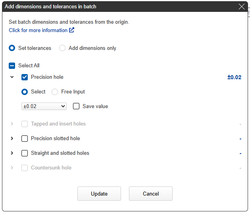Enable the 'Save value' checkbox
The height and width of the screenshot is (213, 250).
pyautogui.click(x=76, y=106)
